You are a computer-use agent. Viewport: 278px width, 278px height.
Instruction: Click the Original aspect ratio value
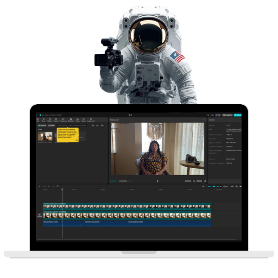pyautogui.click(x=229, y=135)
